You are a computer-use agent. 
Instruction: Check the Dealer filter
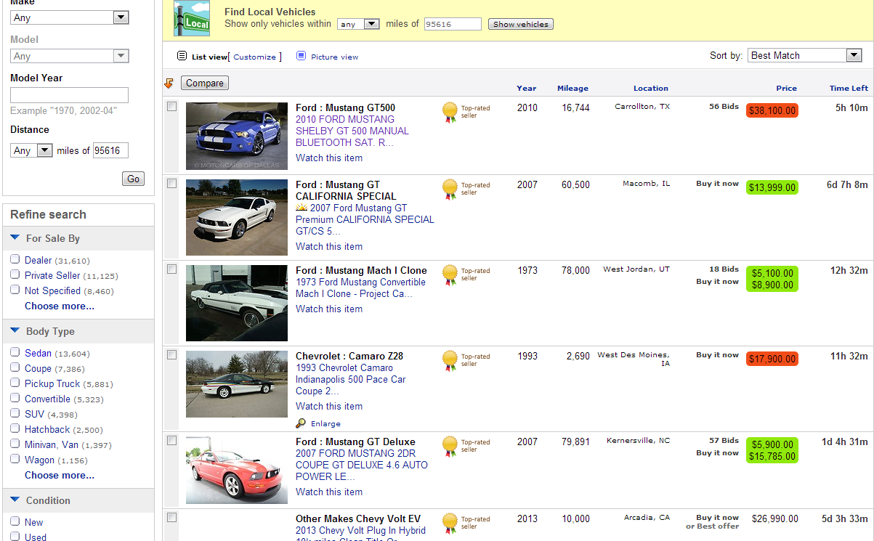(15, 259)
